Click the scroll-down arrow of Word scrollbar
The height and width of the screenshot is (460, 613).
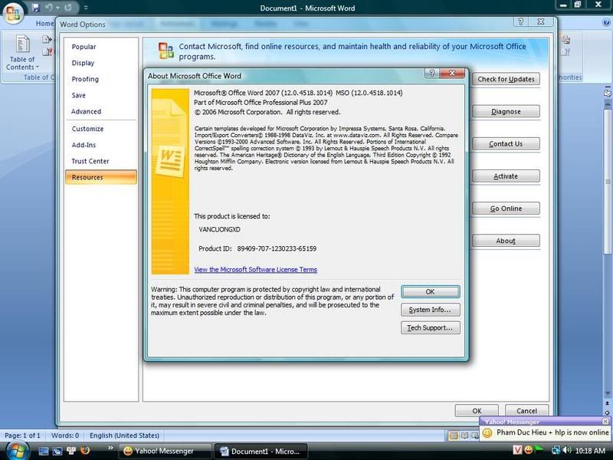pos(608,393)
